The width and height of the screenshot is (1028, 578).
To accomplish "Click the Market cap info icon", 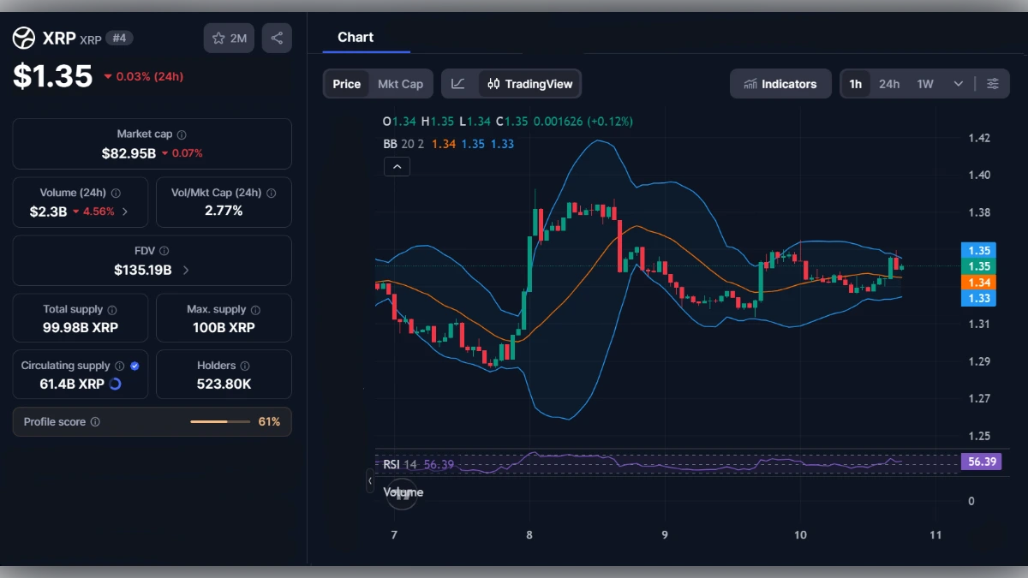I will click(181, 134).
